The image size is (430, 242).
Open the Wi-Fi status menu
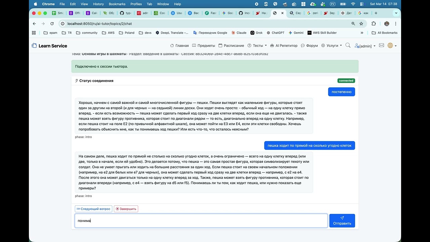353,4
